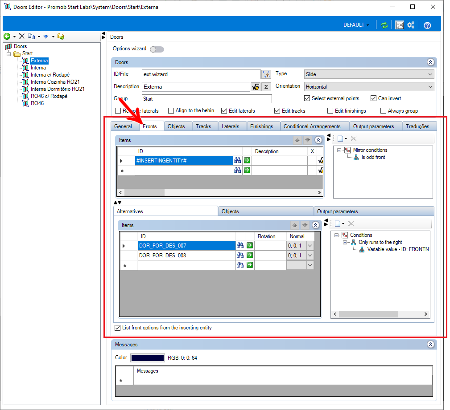The image size is (450, 410).
Task: Check Align to the behind checkbox
Action: [x=171, y=110]
